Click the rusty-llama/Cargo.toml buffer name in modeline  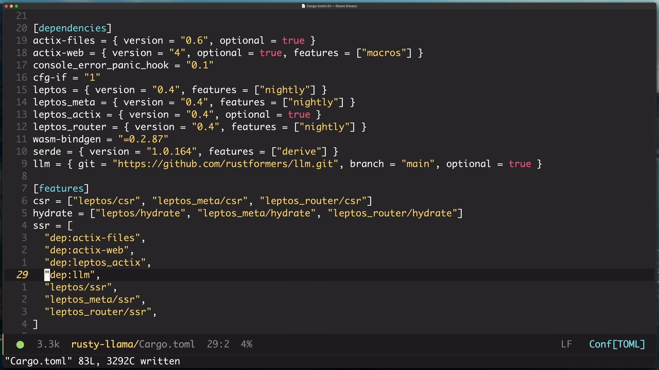coord(133,344)
